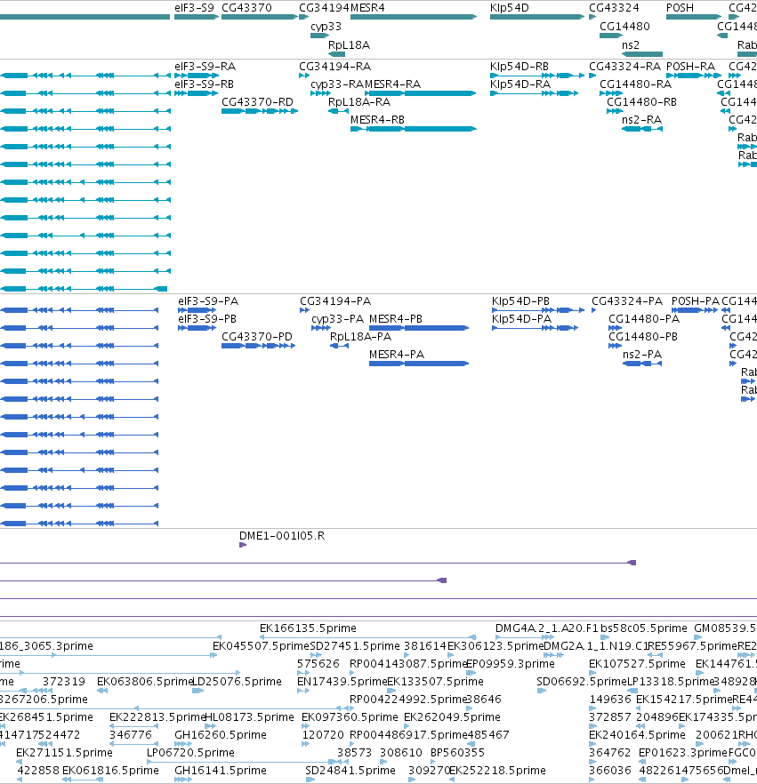Click the CG43324-PA label
This screenshot has height=784, width=757.
[627, 301]
